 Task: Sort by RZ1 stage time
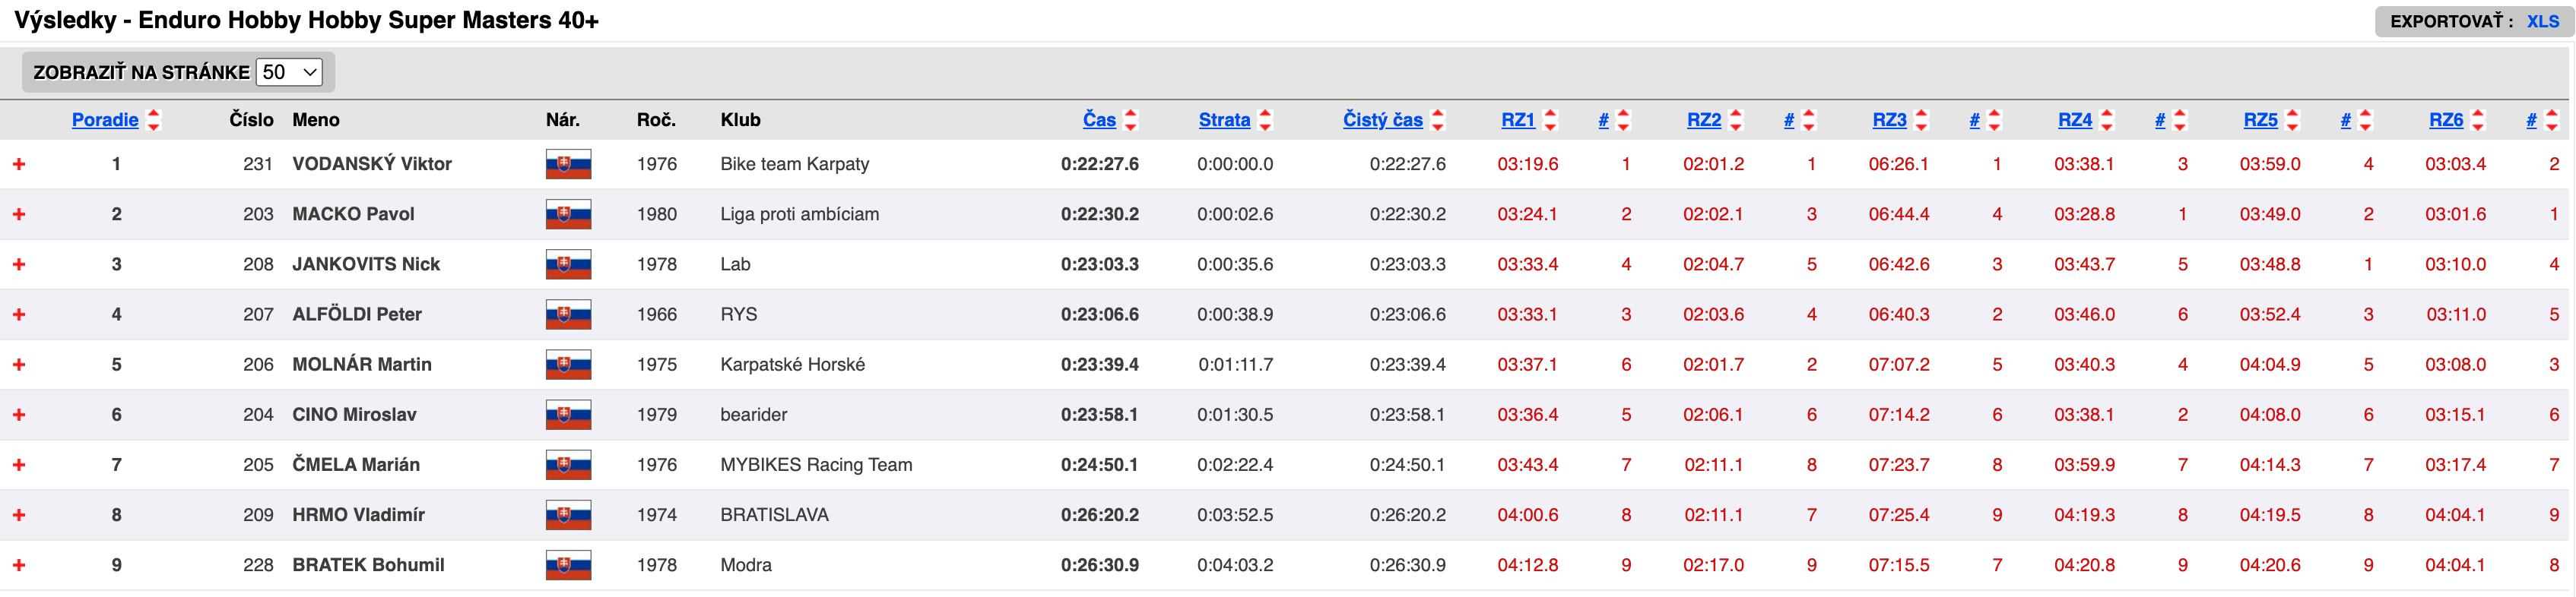coord(1518,120)
